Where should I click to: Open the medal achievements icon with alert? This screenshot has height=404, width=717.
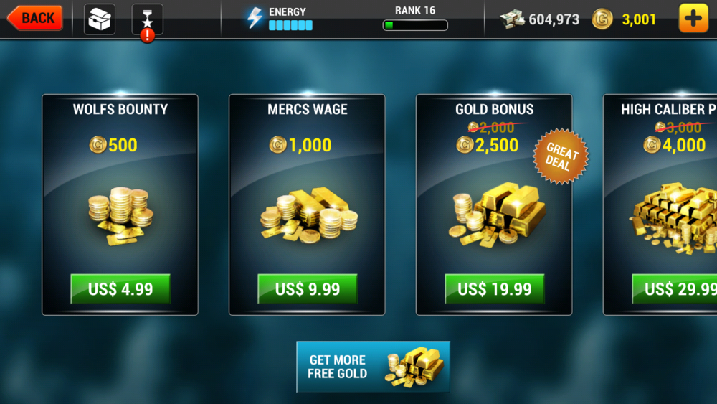[147, 21]
